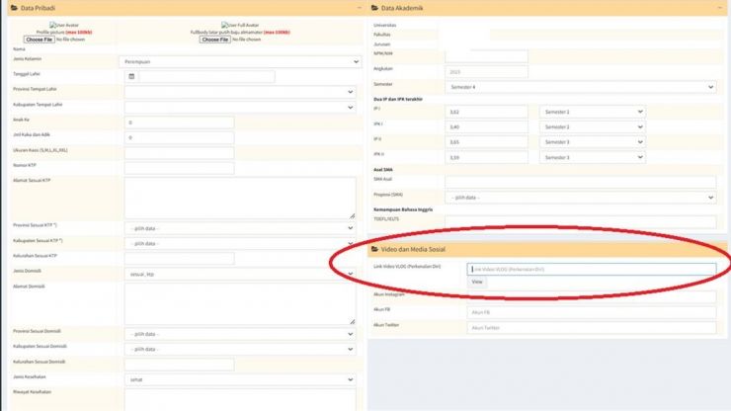This screenshot has height=411, width=731.
Task: Open the semester dropdown beside IP II
Action: 593,142
